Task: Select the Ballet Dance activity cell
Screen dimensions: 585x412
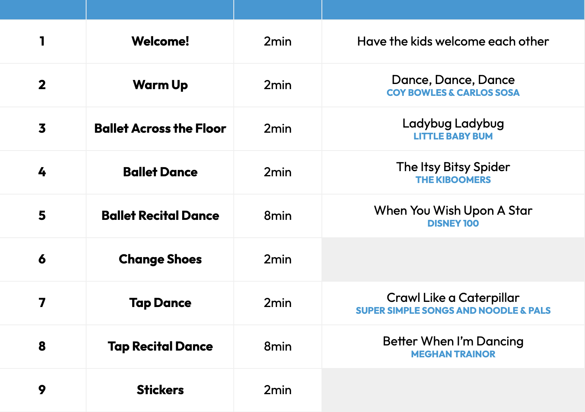Action: 160,172
